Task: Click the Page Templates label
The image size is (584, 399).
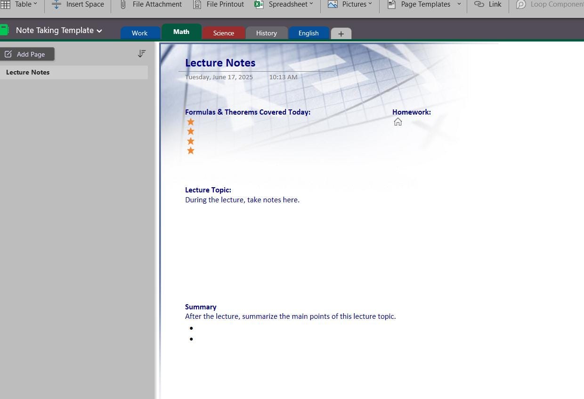Action: [x=426, y=4]
